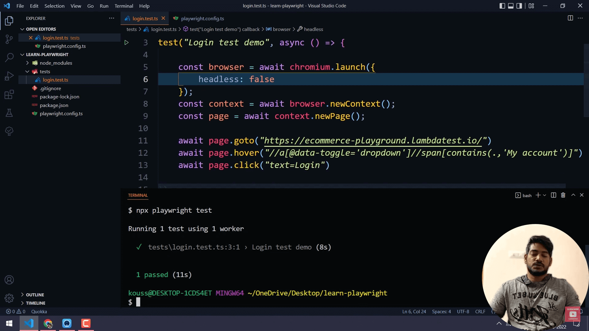Open the Manage gear icon

(x=9, y=298)
